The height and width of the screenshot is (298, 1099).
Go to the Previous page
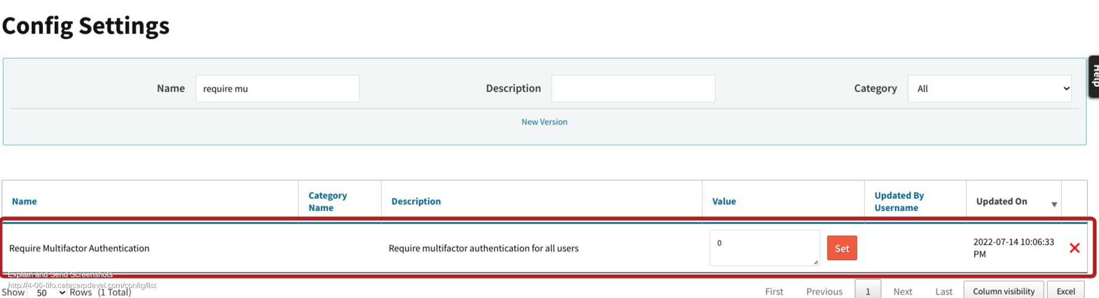[x=824, y=292]
